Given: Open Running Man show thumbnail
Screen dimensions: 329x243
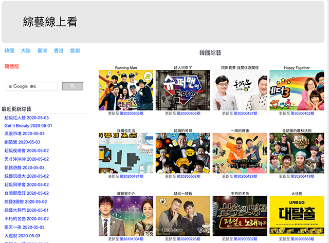Looking at the screenshot, I should coord(126,90).
